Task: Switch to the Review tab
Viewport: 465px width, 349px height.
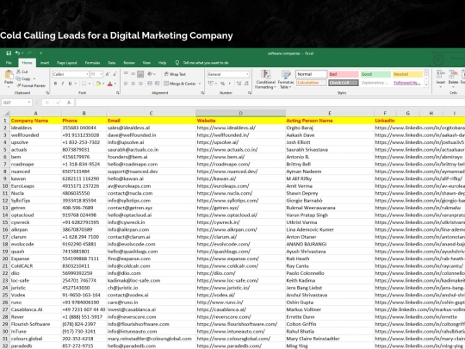Action: [x=129, y=63]
